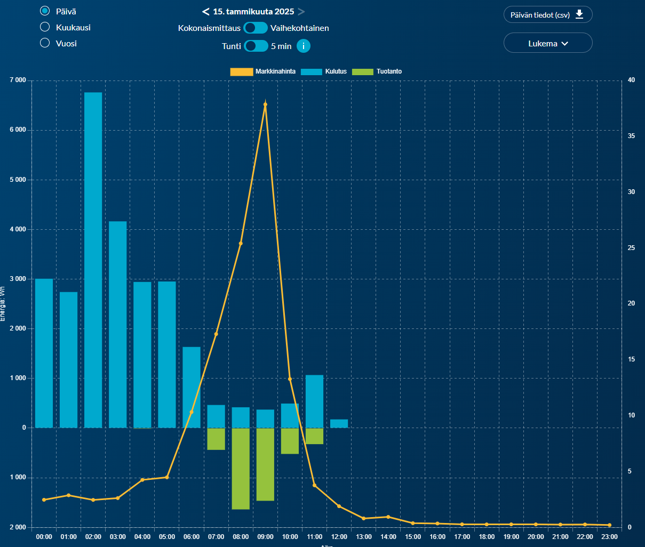Image resolution: width=645 pixels, height=547 pixels.
Task: Click the 01:00 consumption bar
Action: click(x=69, y=360)
